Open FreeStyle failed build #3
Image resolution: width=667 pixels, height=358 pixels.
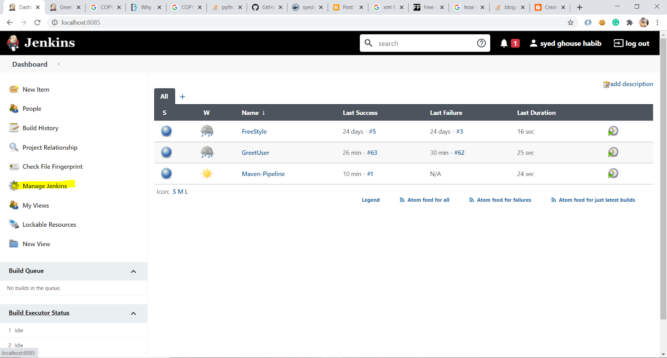[459, 131]
